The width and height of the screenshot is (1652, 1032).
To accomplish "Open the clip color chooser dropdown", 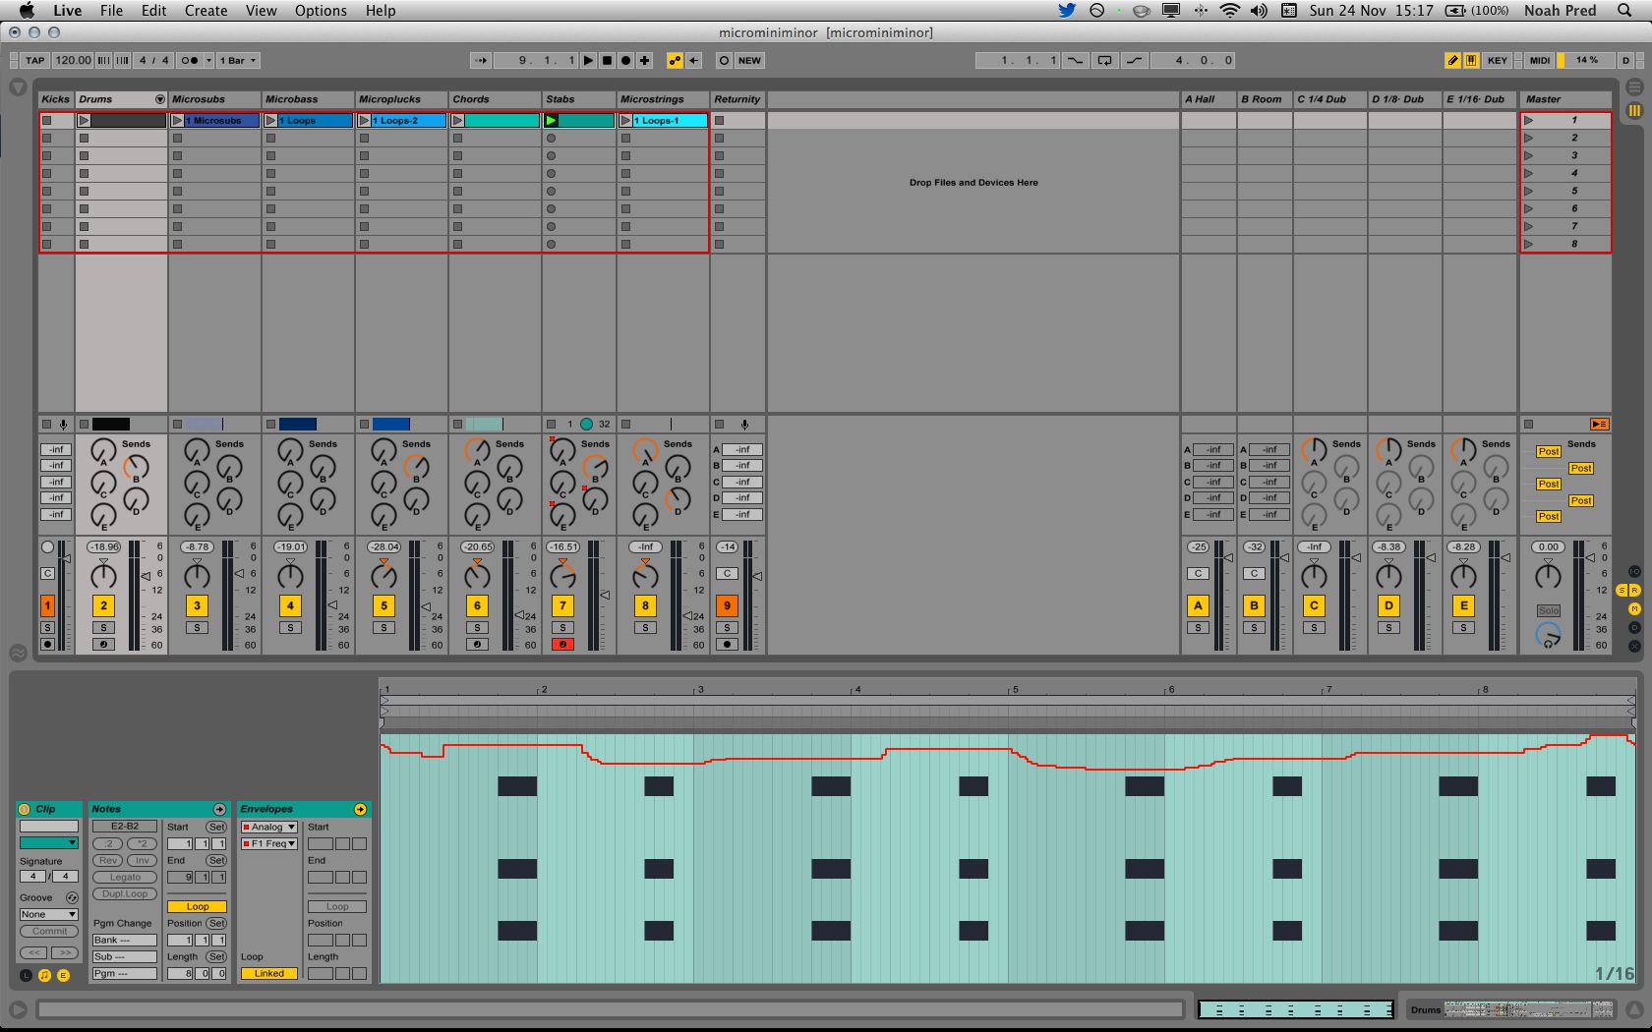I will 49,842.
